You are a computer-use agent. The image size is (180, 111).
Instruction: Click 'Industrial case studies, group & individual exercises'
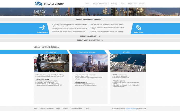pos(69,32)
